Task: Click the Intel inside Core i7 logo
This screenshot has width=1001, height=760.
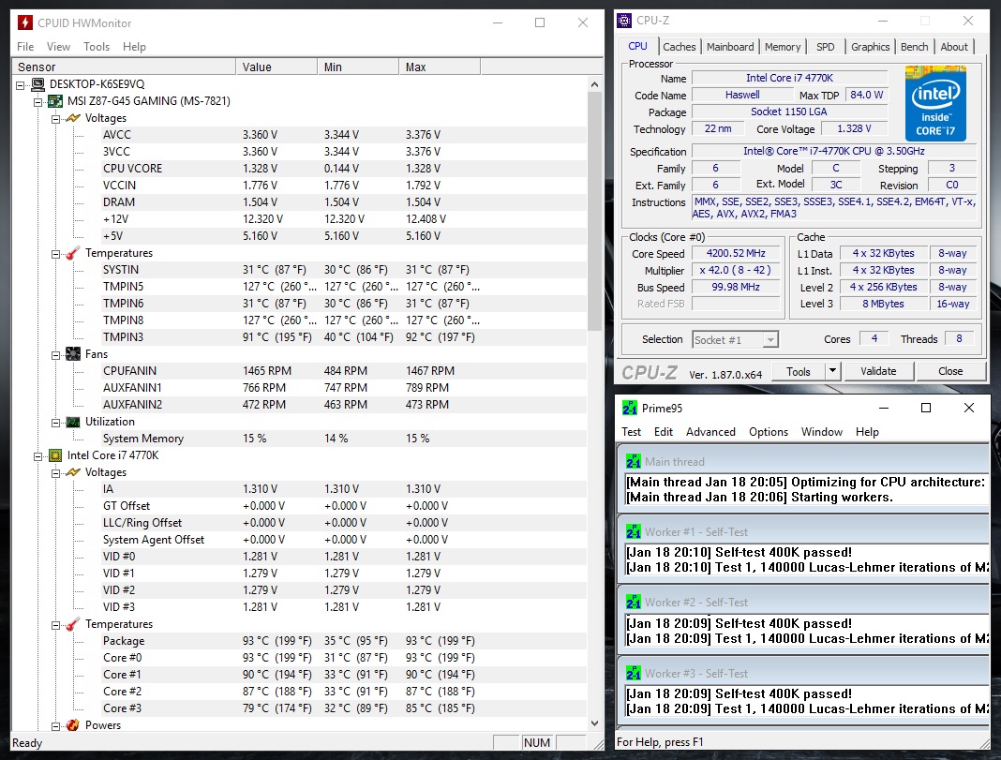Action: (x=935, y=104)
